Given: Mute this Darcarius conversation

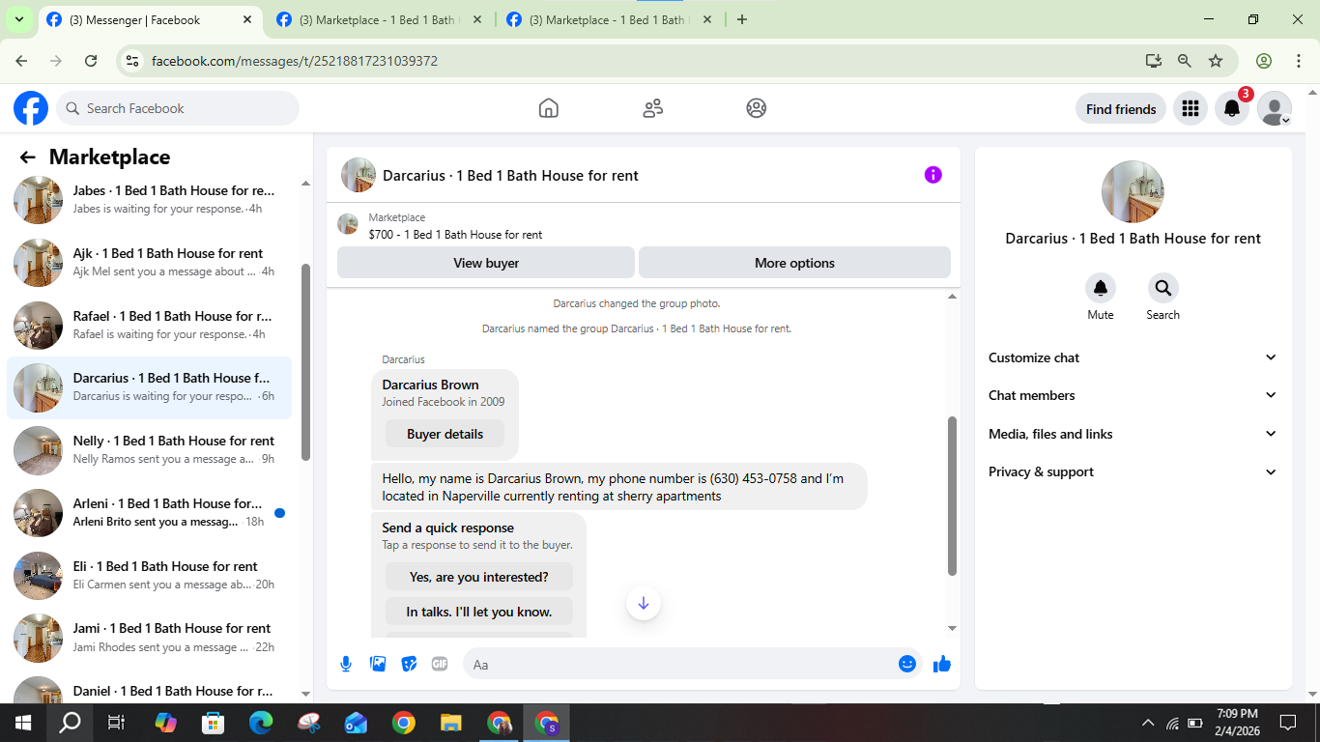Looking at the screenshot, I should click(1101, 288).
